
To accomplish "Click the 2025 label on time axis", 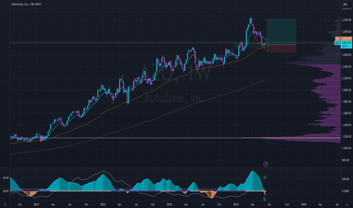I will [304, 205].
